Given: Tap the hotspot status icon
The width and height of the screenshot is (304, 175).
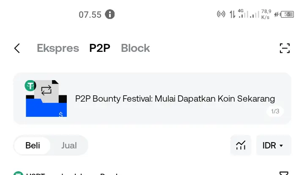Looking at the screenshot, I should 221,14.
